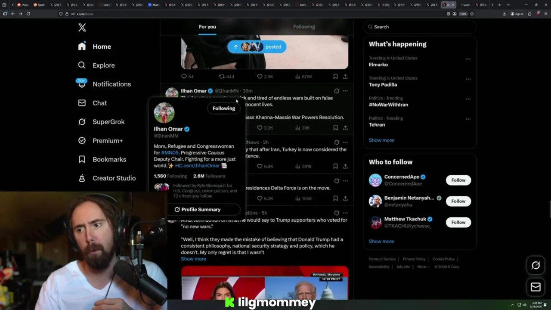Screen dimensions: 551x310
Task: Open options for Tony Padilla trend
Action: click(468, 79)
